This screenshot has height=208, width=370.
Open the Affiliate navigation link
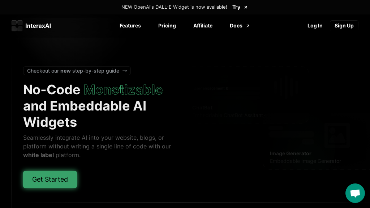[x=203, y=26]
